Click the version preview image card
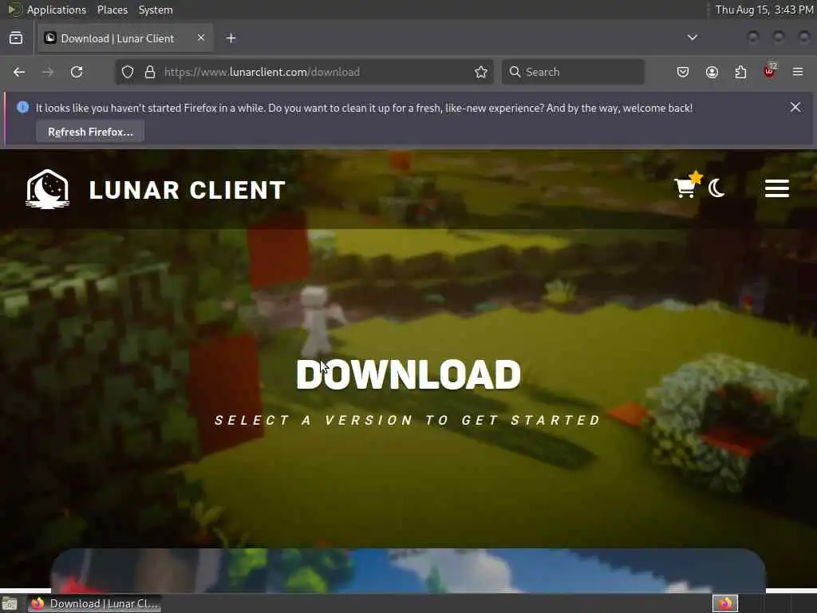The height and width of the screenshot is (613, 817). (408, 570)
